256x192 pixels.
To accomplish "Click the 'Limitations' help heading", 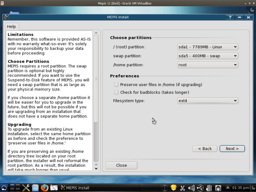I will 20,34.
